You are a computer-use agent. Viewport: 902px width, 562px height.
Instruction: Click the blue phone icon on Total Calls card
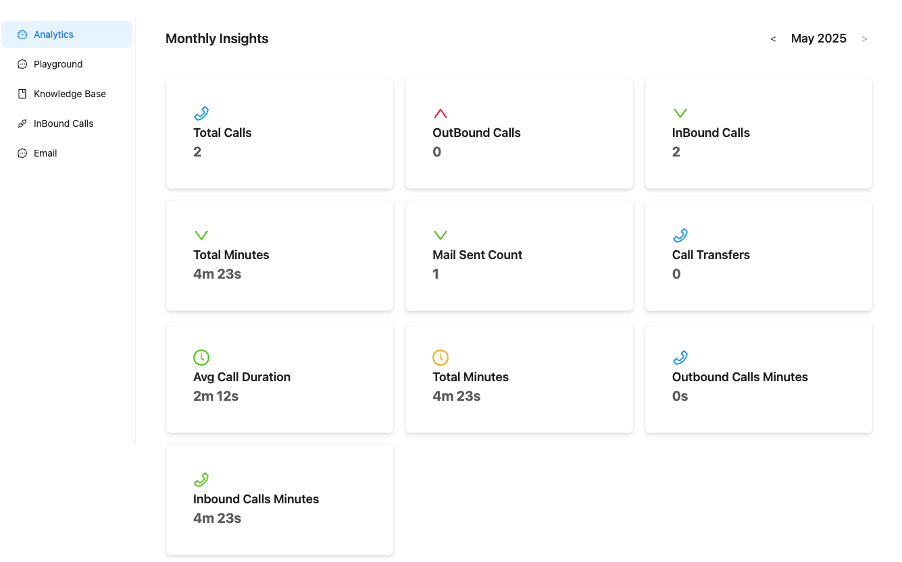pos(201,112)
